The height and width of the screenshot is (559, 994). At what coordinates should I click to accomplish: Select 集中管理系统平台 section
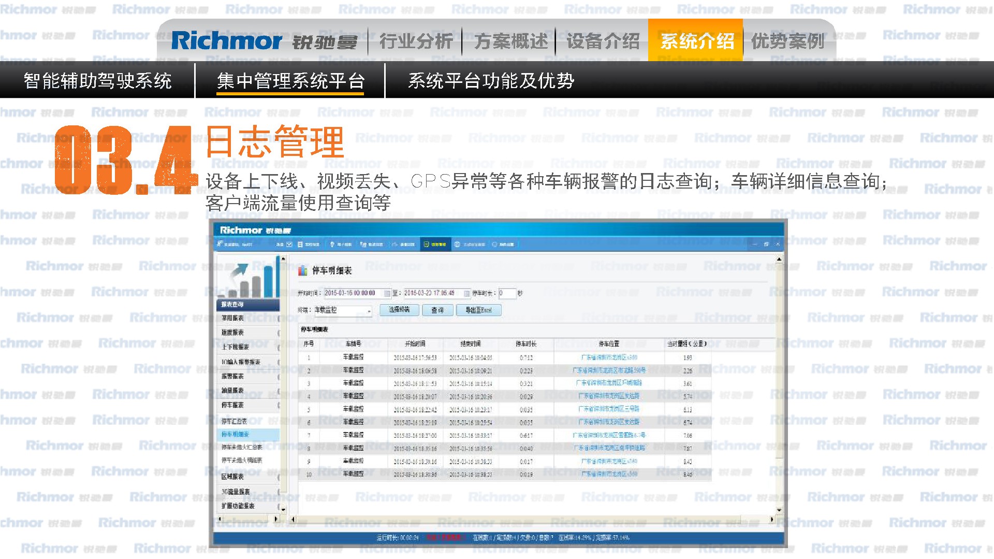click(290, 81)
